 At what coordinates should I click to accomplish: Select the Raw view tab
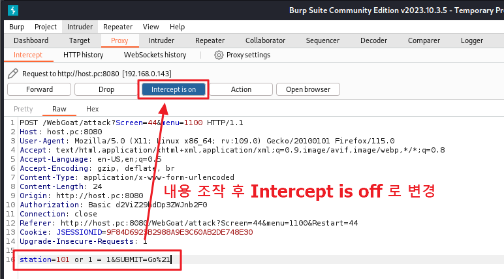click(59, 109)
